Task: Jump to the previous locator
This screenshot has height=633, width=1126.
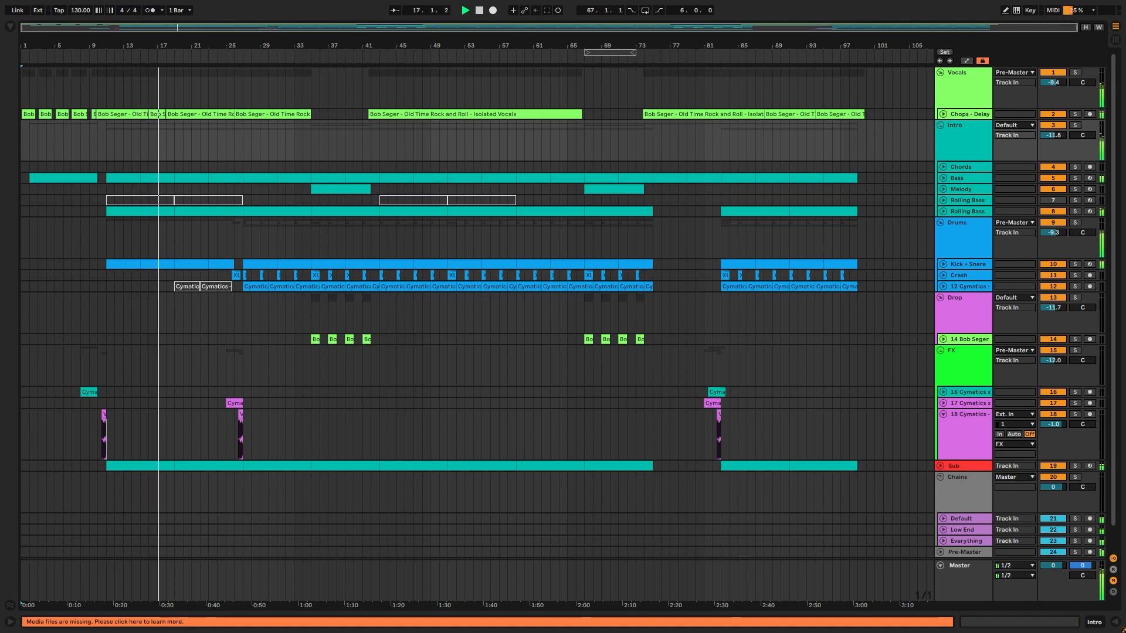Action: pos(940,60)
